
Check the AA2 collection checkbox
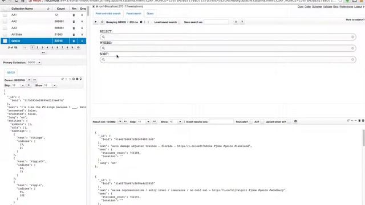coord(5,22)
